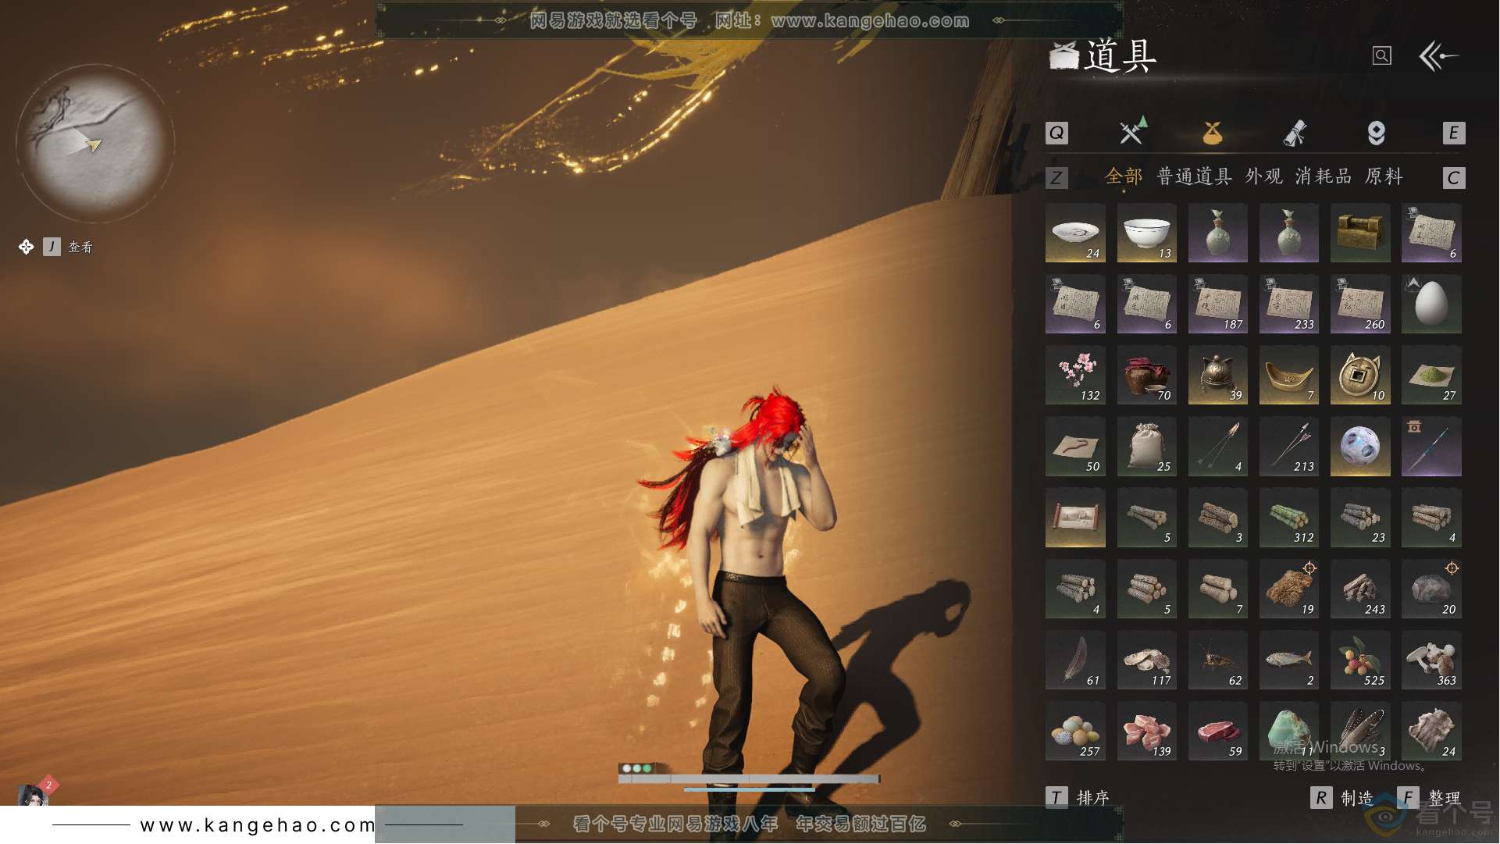The image size is (1500, 844).
Task: Open the 原料 filter tab
Action: [x=1384, y=176]
